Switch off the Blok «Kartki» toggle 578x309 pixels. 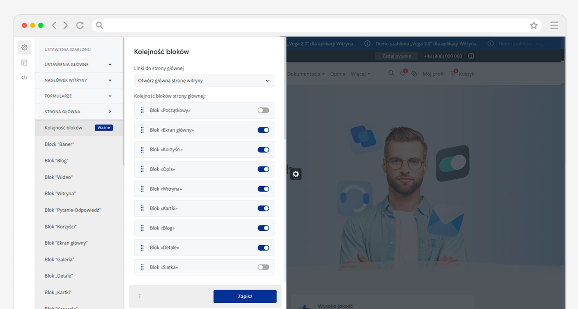(x=263, y=208)
